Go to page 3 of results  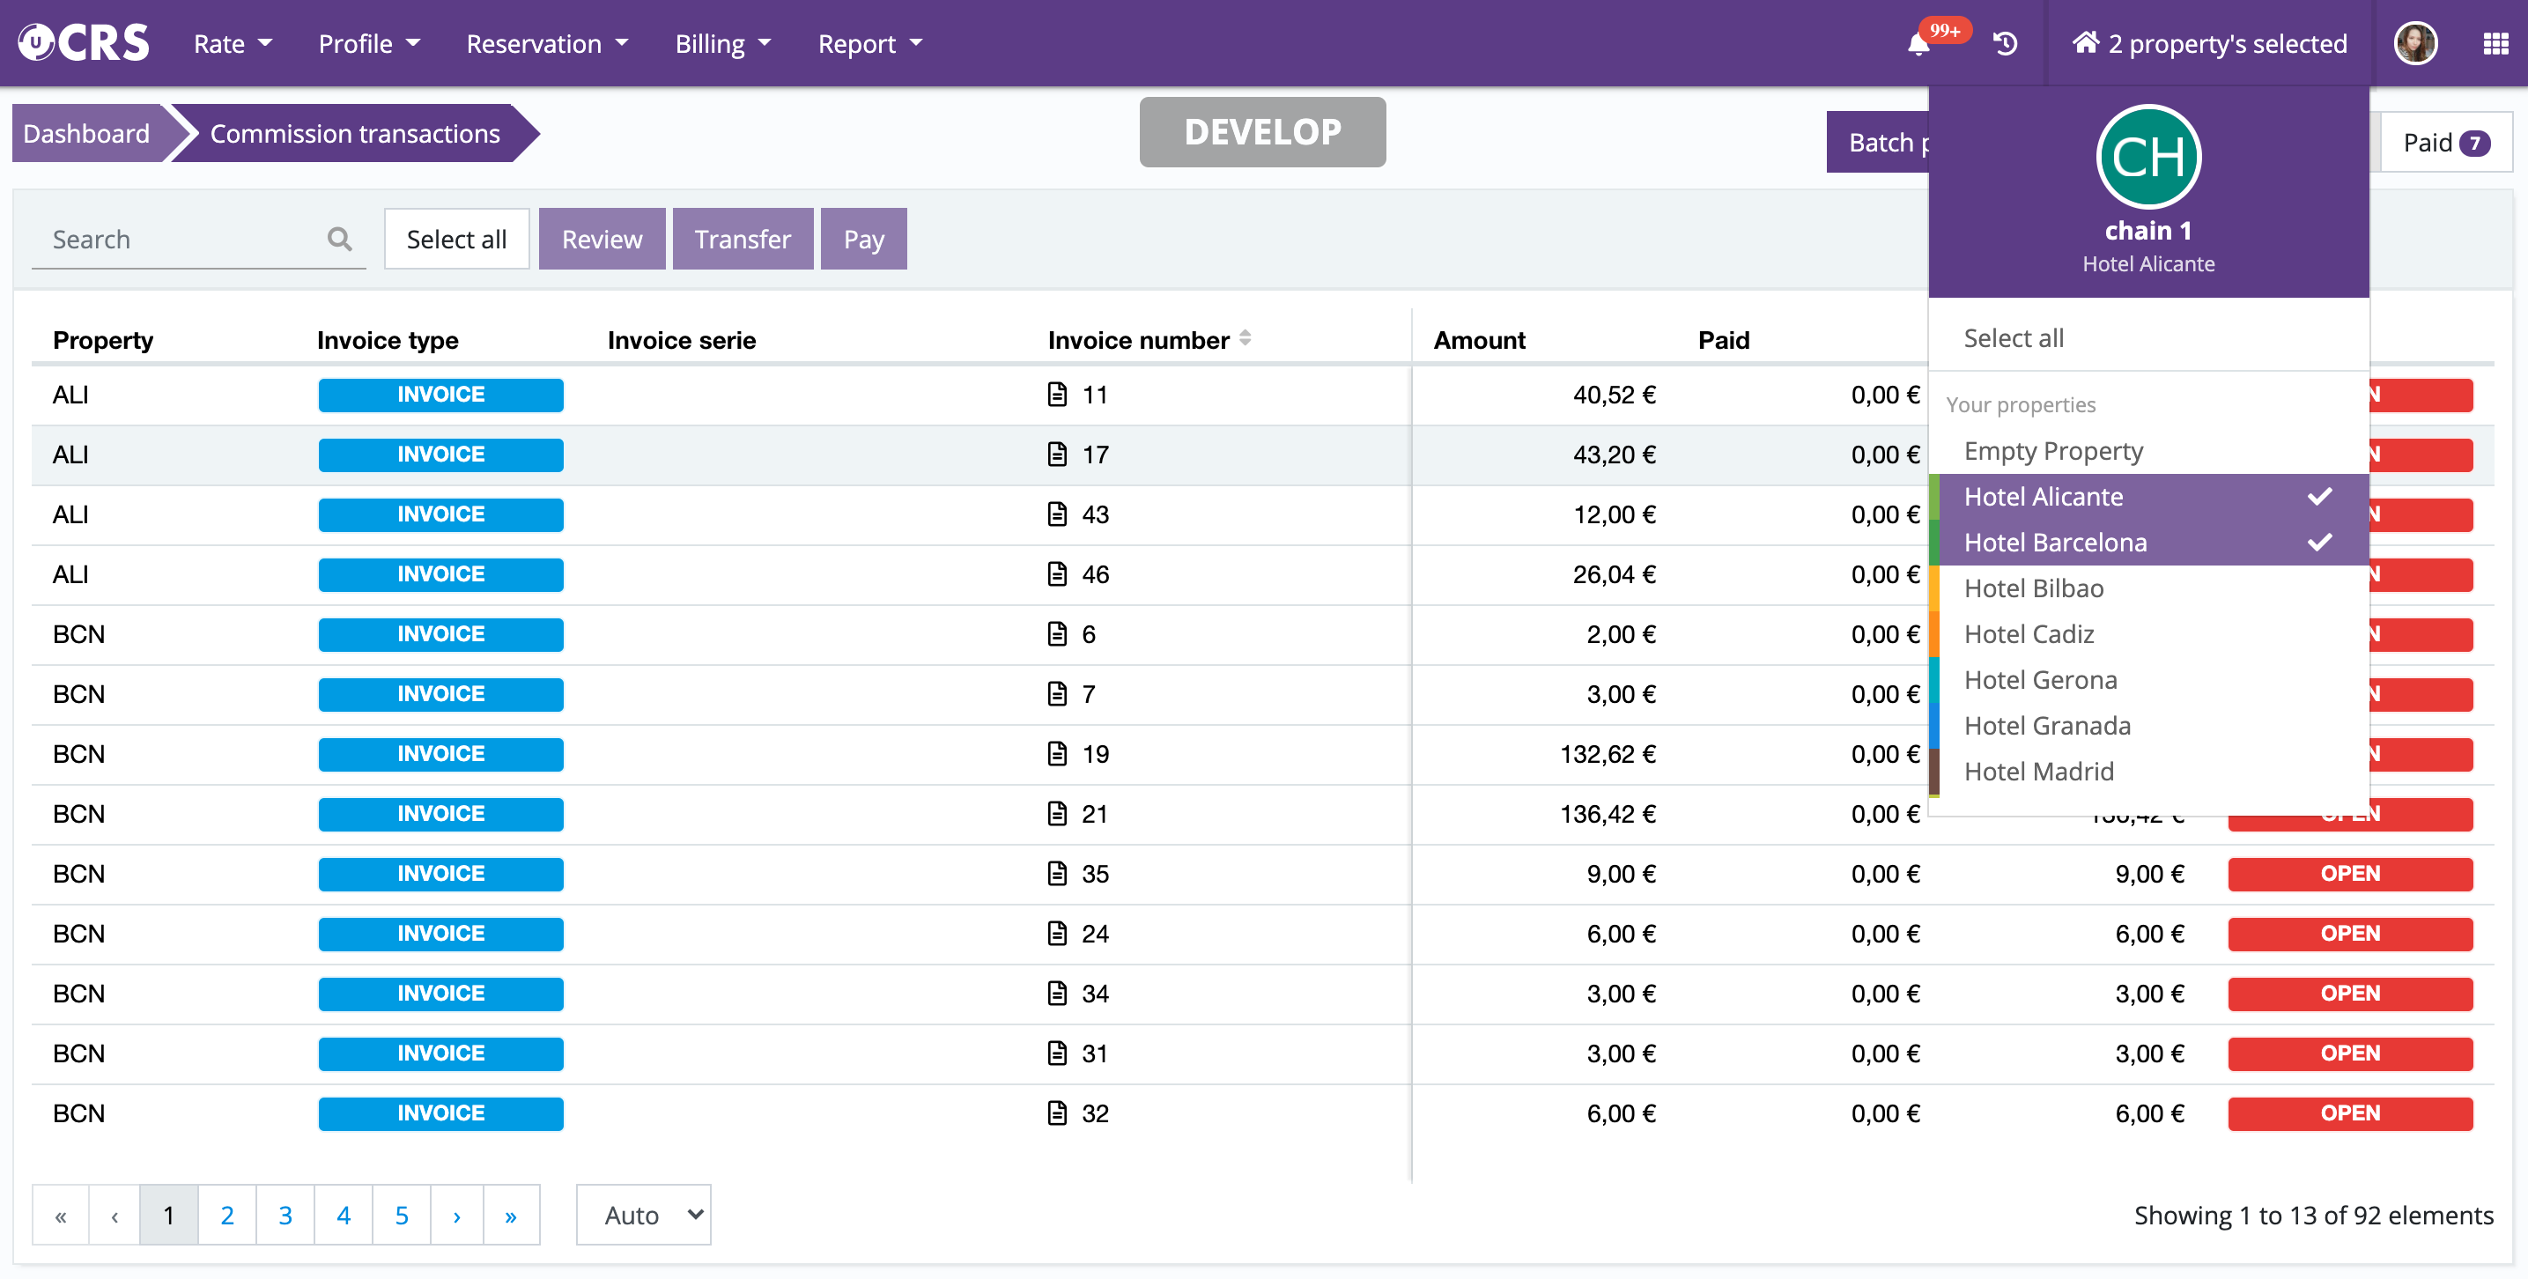click(285, 1216)
